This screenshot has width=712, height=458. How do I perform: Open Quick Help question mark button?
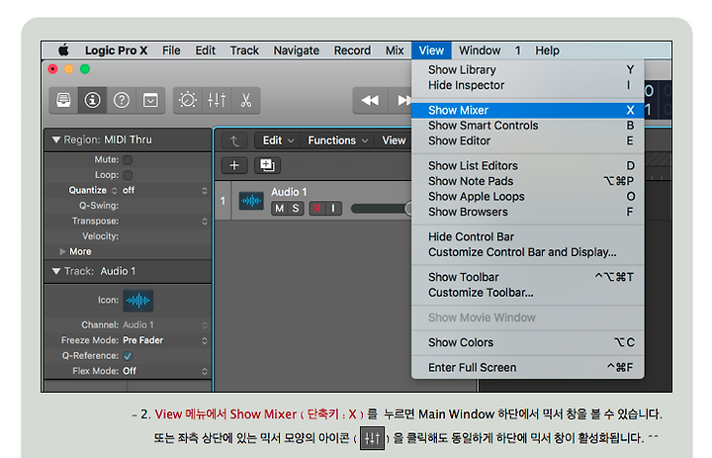coord(122,100)
